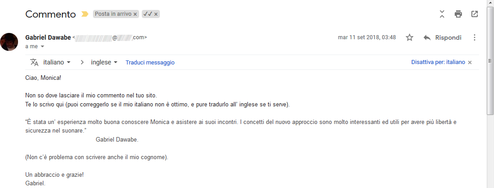Click the 'Rispondi' button text

(x=448, y=38)
